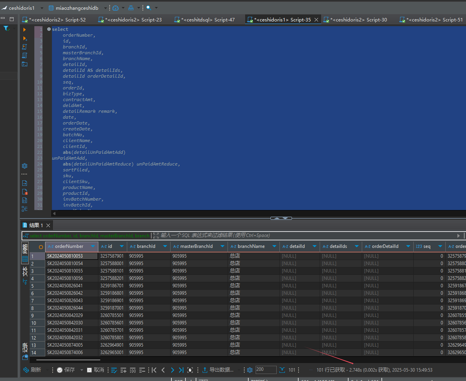Click the 取消 cancel button
This screenshot has height=381, width=466.
pos(96,370)
